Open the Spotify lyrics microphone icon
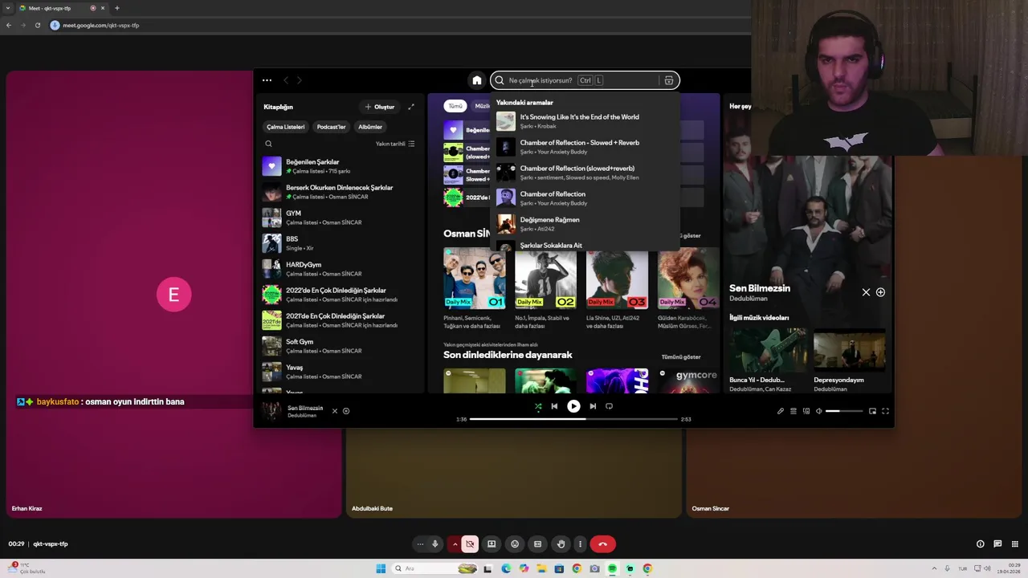This screenshot has height=578, width=1028. (780, 411)
